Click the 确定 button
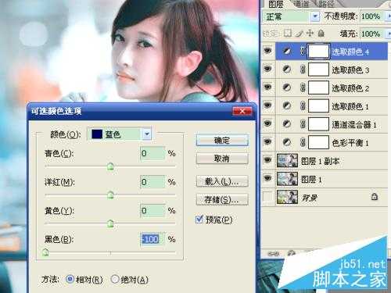The image size is (391, 293). (x=222, y=141)
